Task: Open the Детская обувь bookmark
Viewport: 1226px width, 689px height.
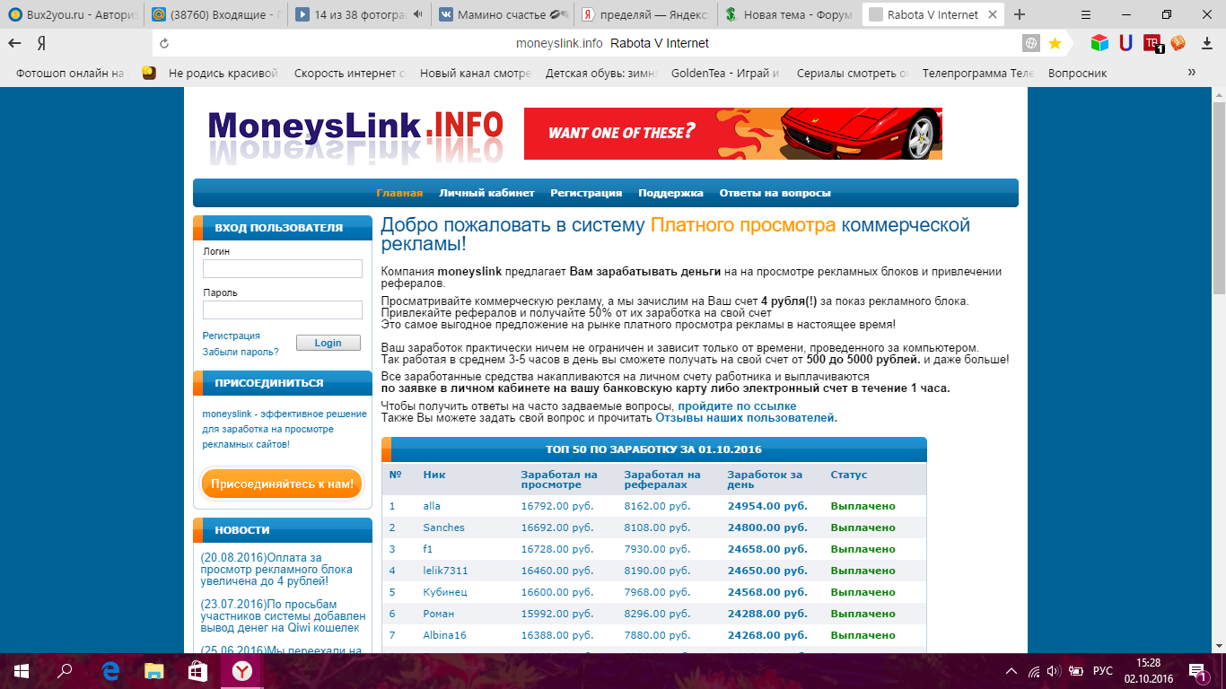Action: 601,74
